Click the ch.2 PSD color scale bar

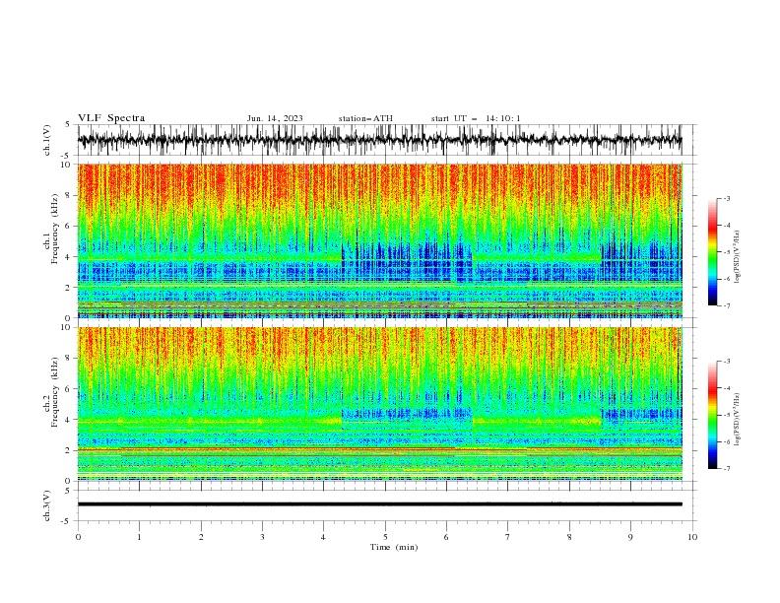point(712,415)
